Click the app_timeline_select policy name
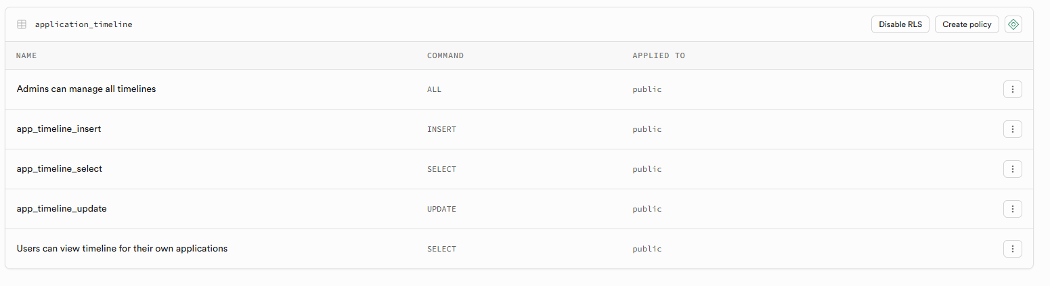This screenshot has width=1050, height=286. 60,168
